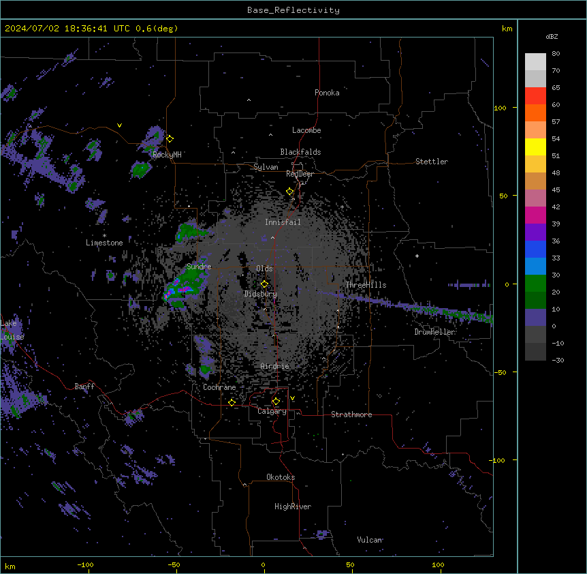
Task: Click the dBZ legend heading
Action: 552,36
